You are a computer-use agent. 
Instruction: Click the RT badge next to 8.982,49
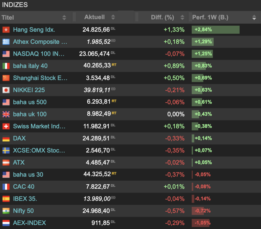pos(114,113)
